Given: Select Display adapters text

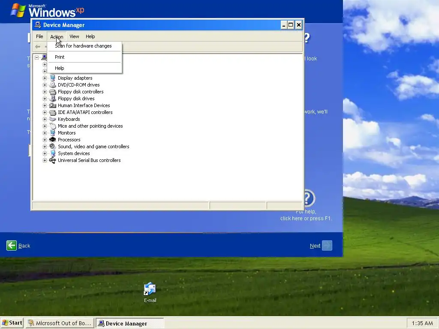Looking at the screenshot, I should click(x=75, y=78).
